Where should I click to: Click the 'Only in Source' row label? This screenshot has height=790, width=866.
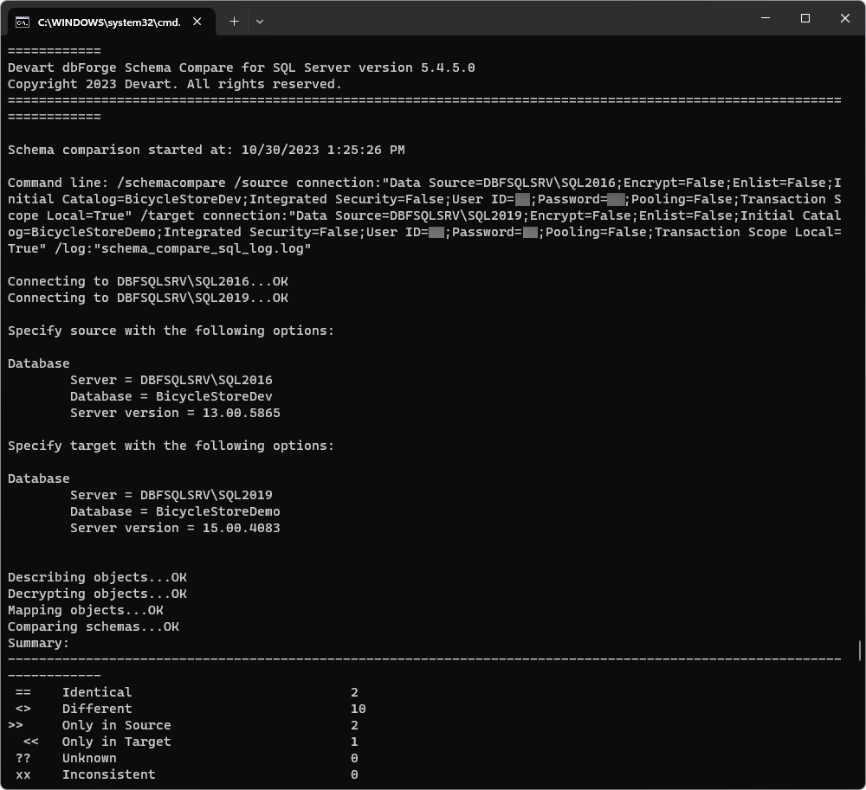[x=117, y=725]
